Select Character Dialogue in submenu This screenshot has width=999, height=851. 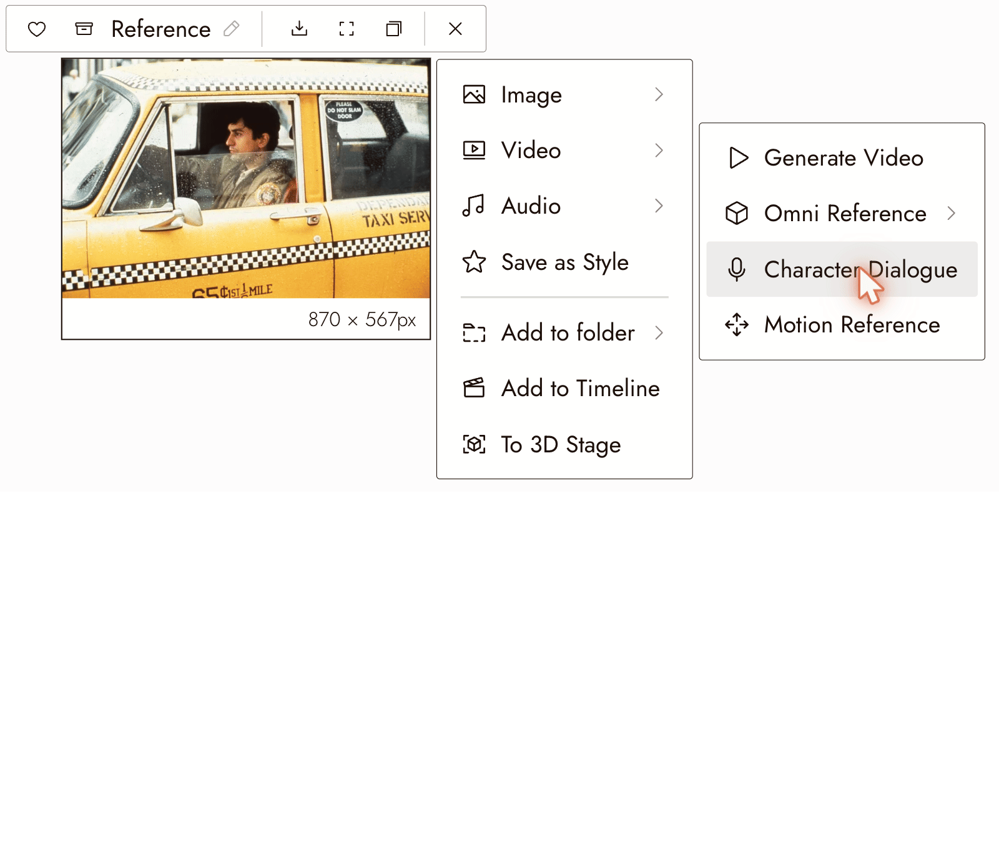click(842, 269)
